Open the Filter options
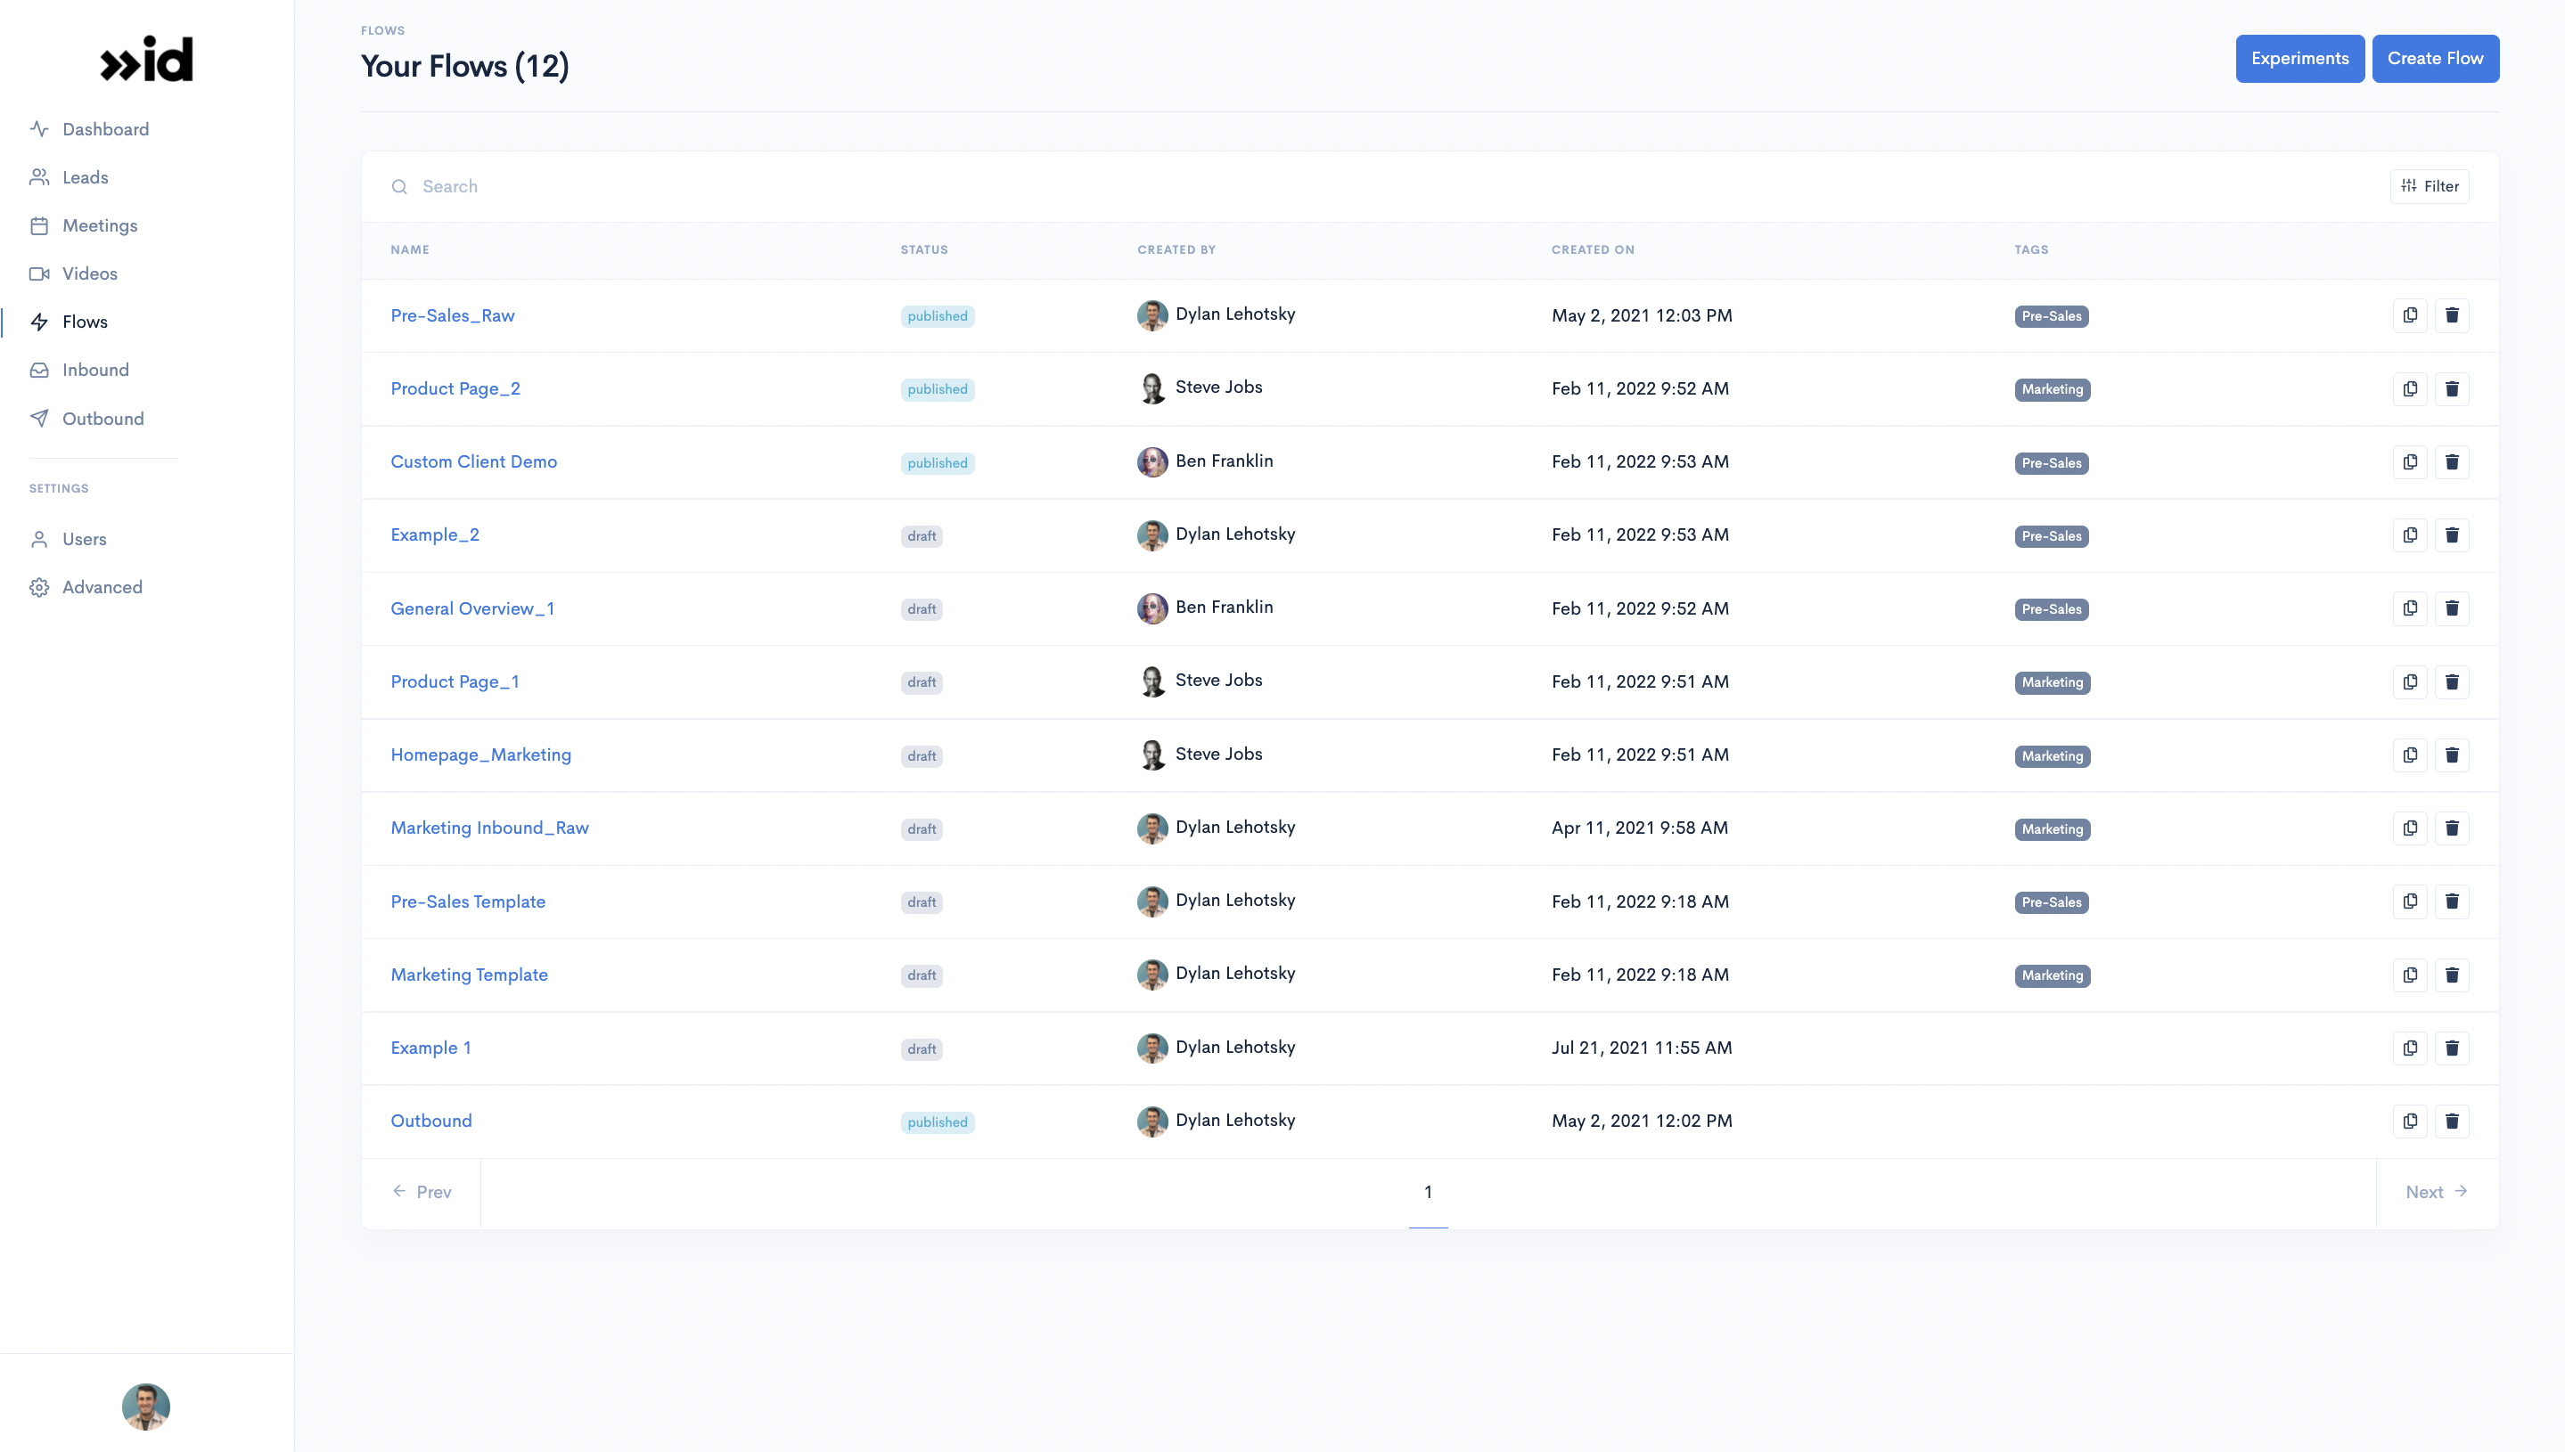This screenshot has height=1452, width=2565. 2430,185
